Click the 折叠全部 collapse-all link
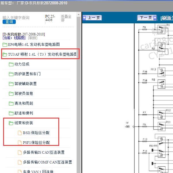The width and height of the screenshot is (173, 173). click(66, 18)
